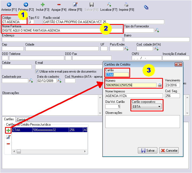Viewport: 192px width, 173px height.
Task: Open lookup beside Data do cadastro
Action: [x=59, y=81]
